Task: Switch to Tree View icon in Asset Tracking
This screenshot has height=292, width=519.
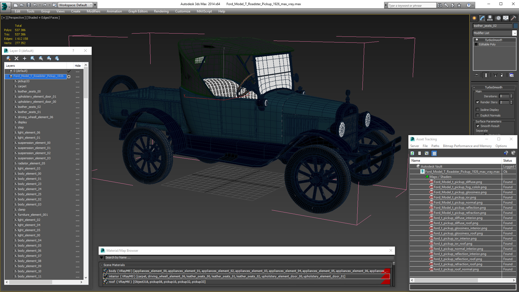Action: coord(427,153)
